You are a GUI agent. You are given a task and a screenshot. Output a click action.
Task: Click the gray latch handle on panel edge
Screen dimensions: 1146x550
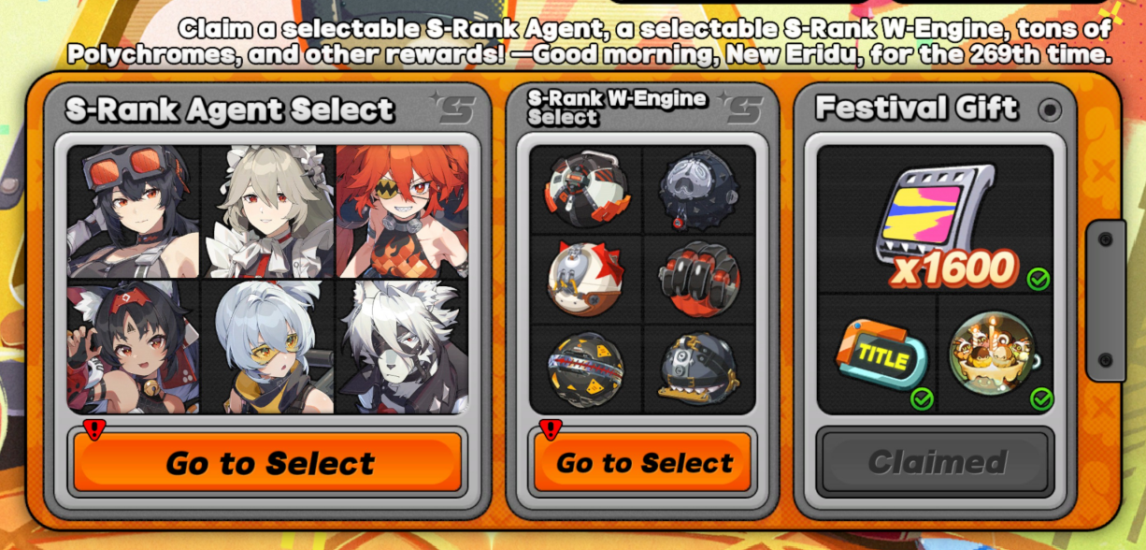click(x=1106, y=301)
